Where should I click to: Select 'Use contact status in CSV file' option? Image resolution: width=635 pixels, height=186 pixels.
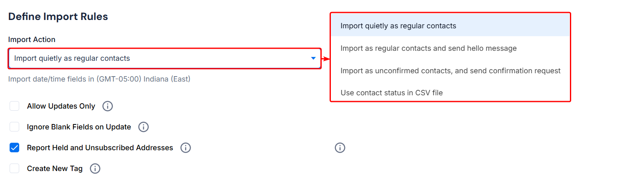click(x=450, y=93)
